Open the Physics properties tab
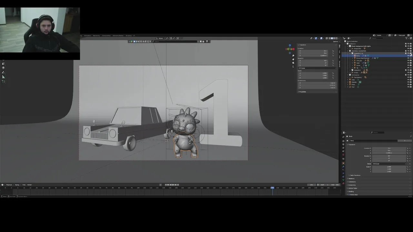This screenshot has height=232, width=413. tap(343, 173)
